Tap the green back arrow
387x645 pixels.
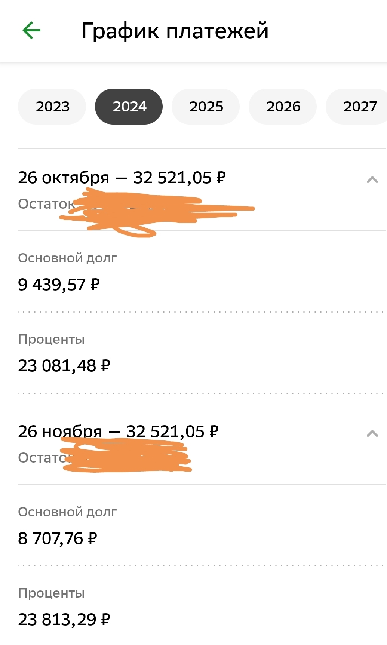[x=31, y=30]
